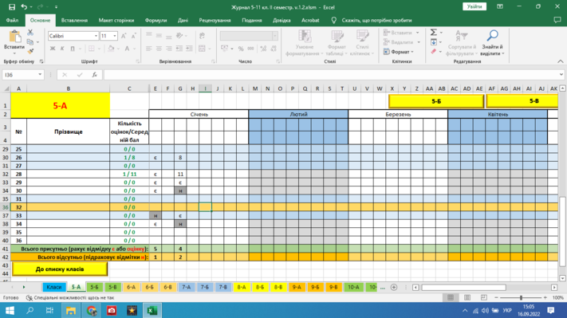Click the Fill down arrow icon
567x318 pixels.
coord(434,42)
